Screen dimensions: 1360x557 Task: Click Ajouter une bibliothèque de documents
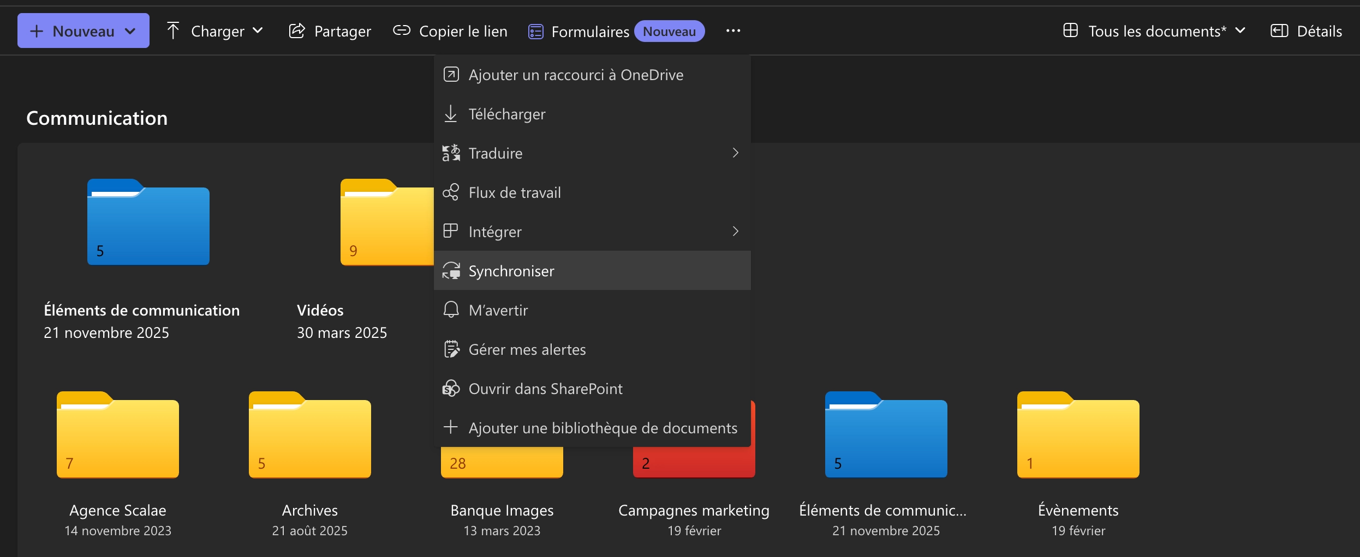[603, 428]
